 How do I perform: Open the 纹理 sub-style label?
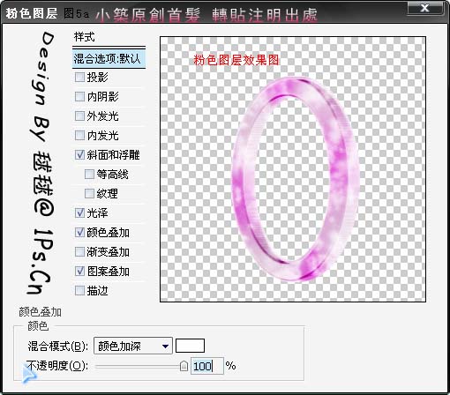click(x=107, y=194)
